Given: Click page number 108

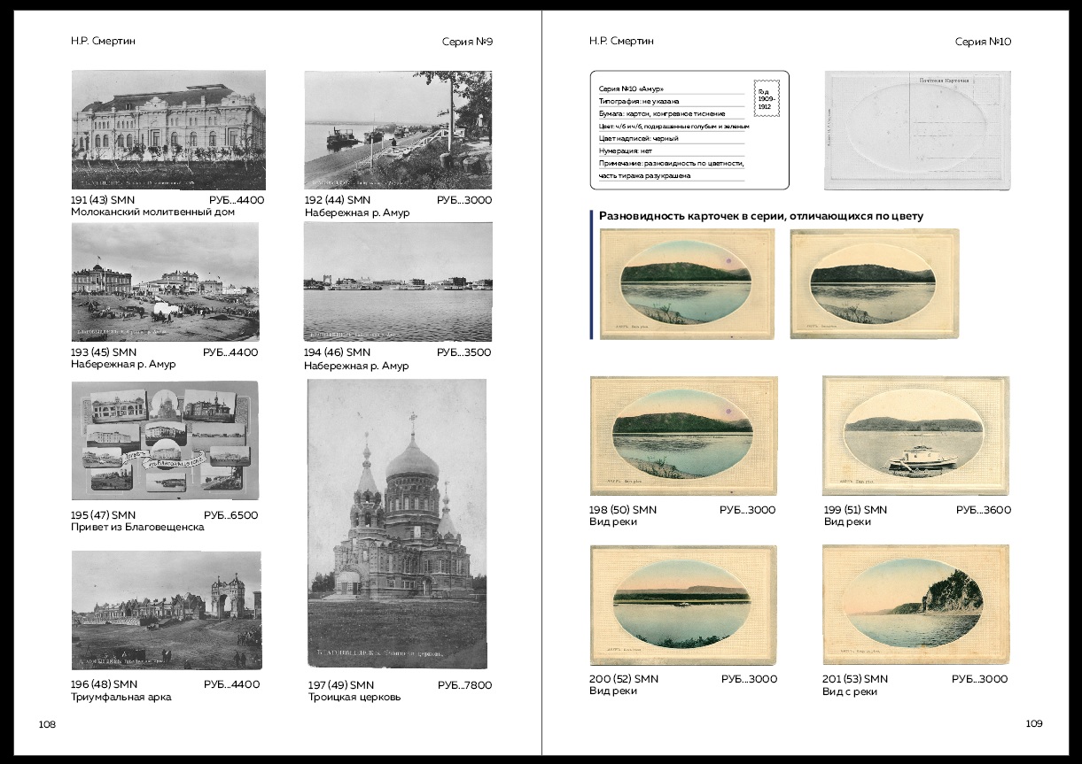Looking at the screenshot, I should (x=47, y=724).
